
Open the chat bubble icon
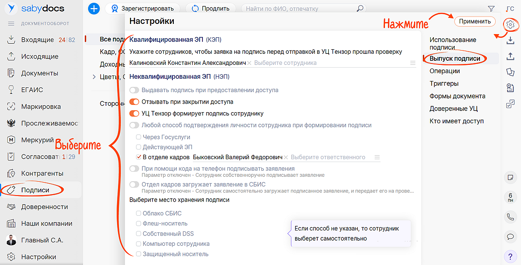(510, 236)
